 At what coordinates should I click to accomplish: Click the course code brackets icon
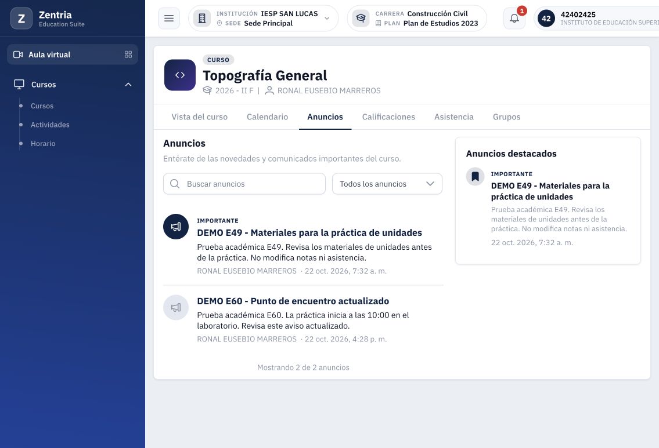click(x=180, y=75)
